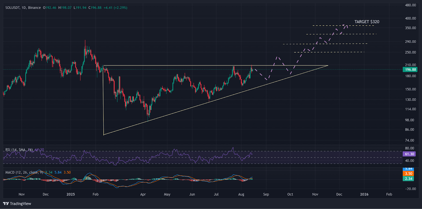
Task: Click the 2025 label on time axis
Action: (71, 194)
